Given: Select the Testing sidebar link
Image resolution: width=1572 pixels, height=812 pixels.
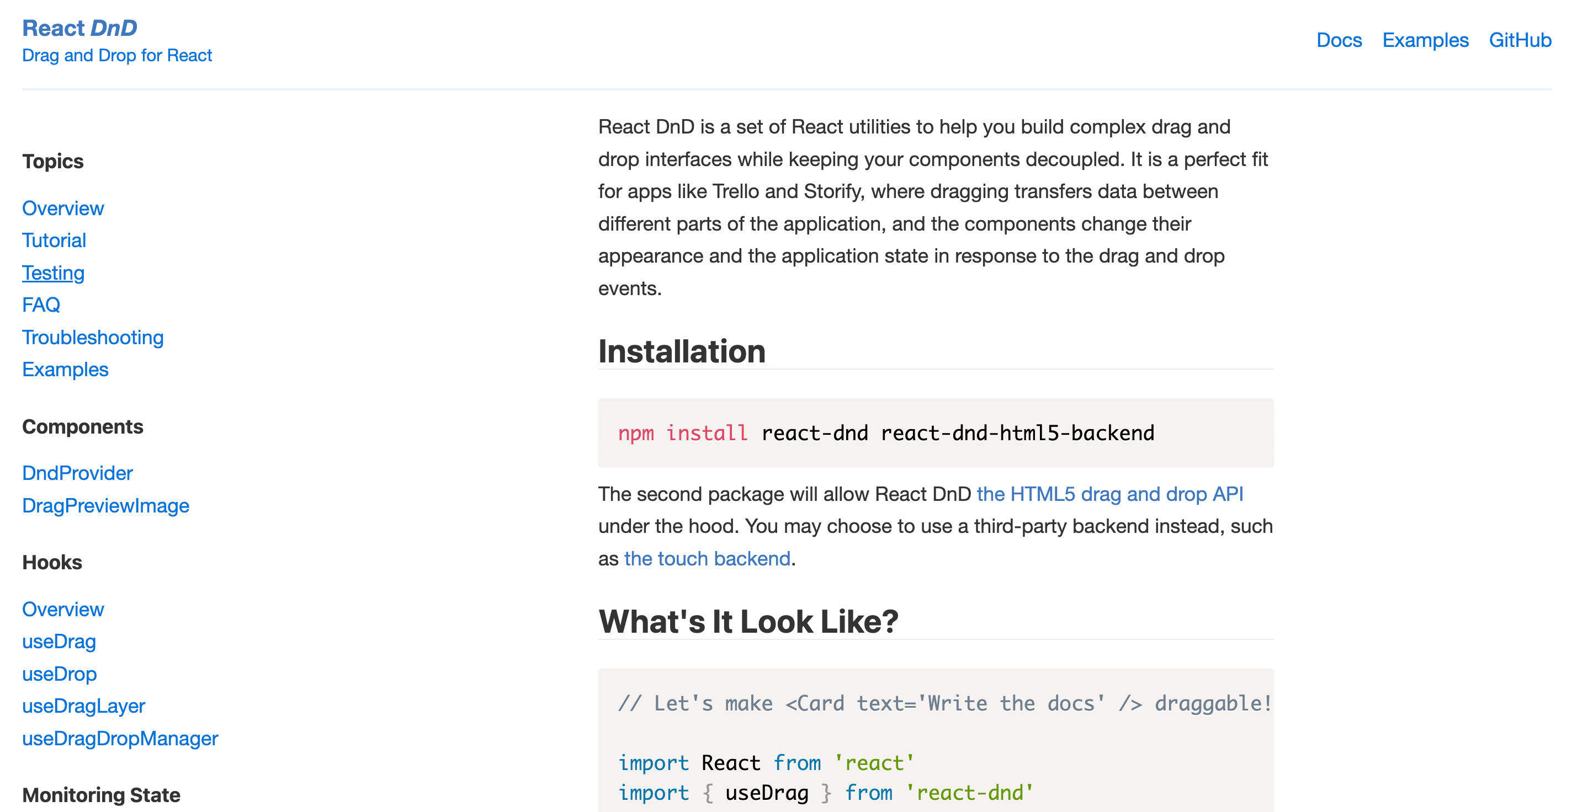Looking at the screenshot, I should pos(53,273).
